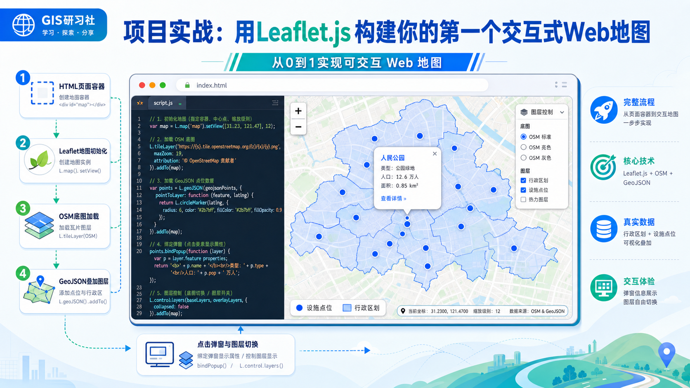Uncheck the 行政区划 layer checkbox
The image size is (690, 388).
pyautogui.click(x=523, y=181)
